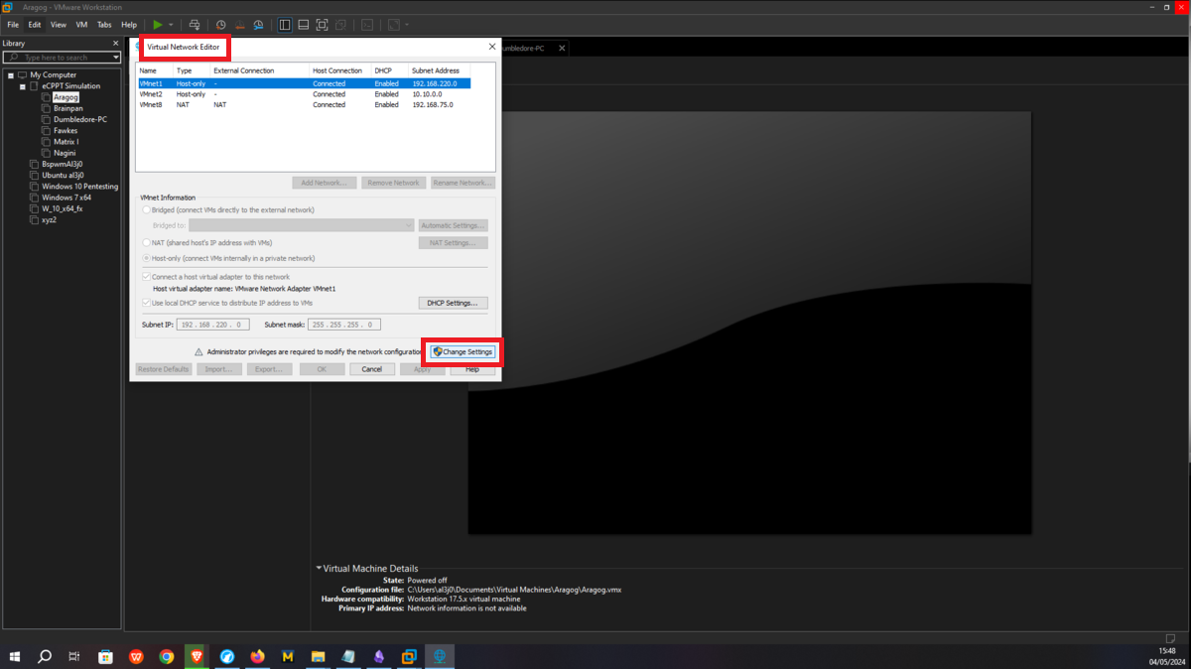Click the DHCP Settings button

(453, 303)
